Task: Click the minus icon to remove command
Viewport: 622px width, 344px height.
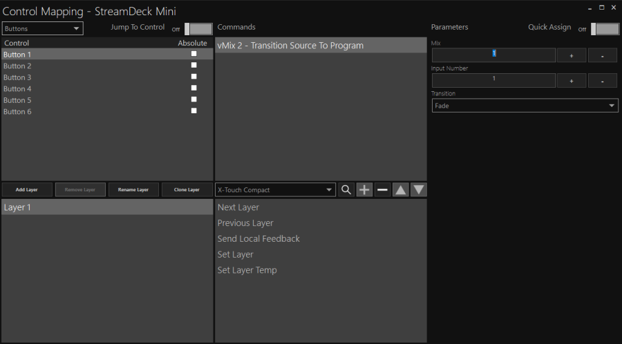Action: [x=382, y=190]
